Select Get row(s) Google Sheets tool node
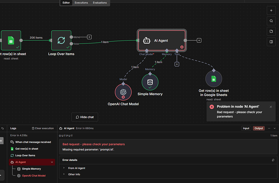Image resolution: width=279 pixels, height=183 pixels. [213, 79]
